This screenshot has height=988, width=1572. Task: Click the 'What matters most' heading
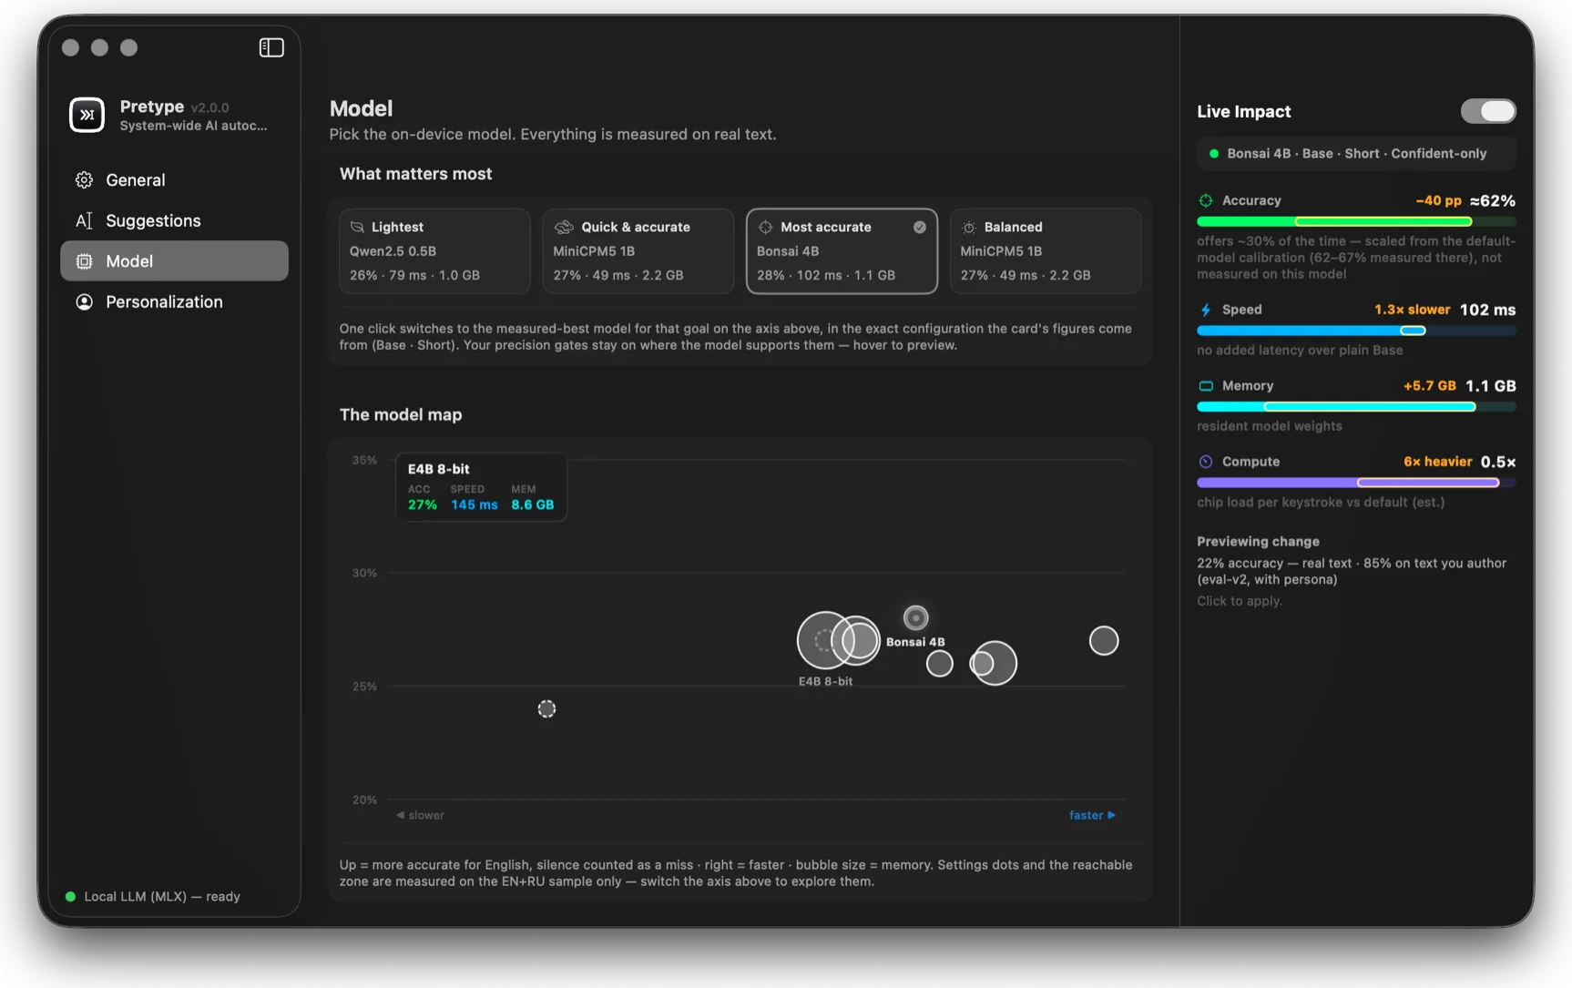pyautogui.click(x=415, y=174)
